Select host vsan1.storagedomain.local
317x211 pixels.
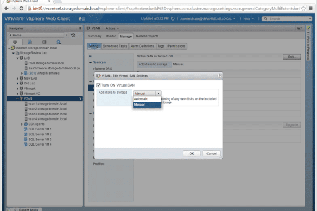click(x=47, y=104)
